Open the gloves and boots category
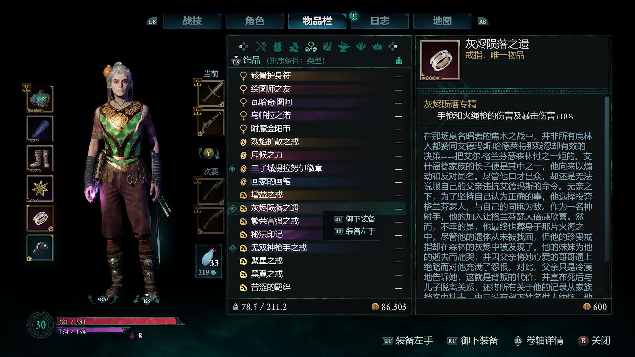The image size is (635, 357). pyautogui.click(x=294, y=47)
